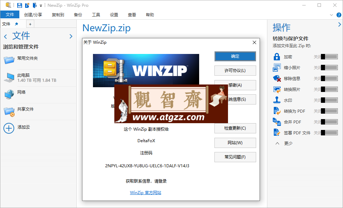
Task: Click the NewZip.zip archive title
Action: pyautogui.click(x=106, y=28)
